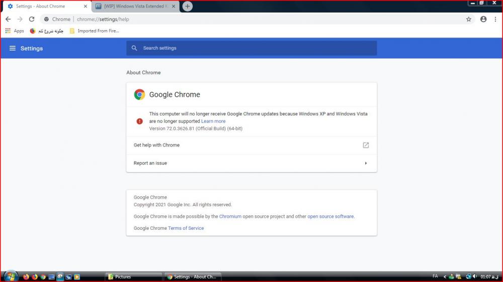
Task: Open a new tab with plus button
Action: (x=188, y=7)
